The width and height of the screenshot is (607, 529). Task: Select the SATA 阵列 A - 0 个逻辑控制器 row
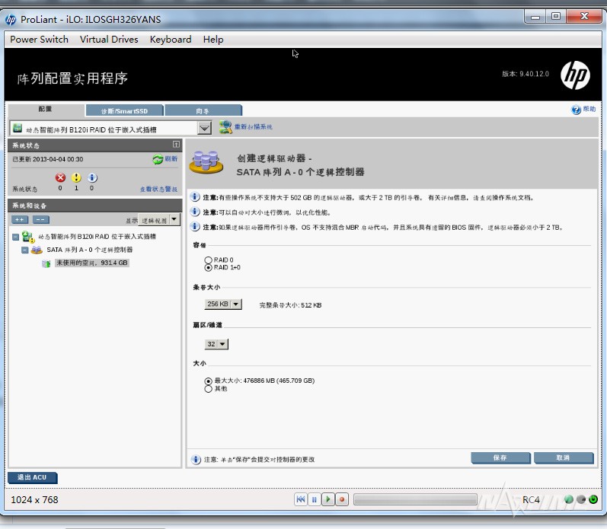pyautogui.click(x=89, y=250)
